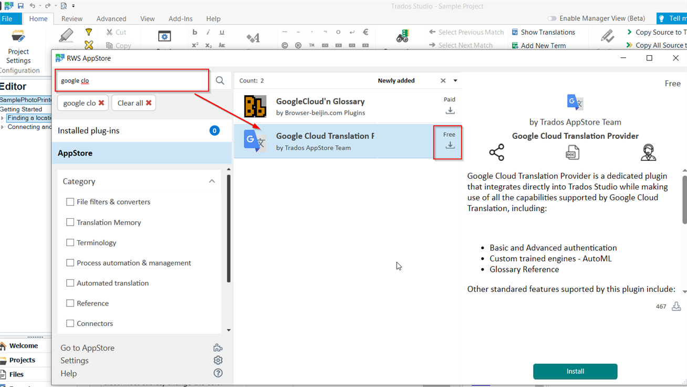Click the search magnifier icon in AppStore

[x=220, y=80]
